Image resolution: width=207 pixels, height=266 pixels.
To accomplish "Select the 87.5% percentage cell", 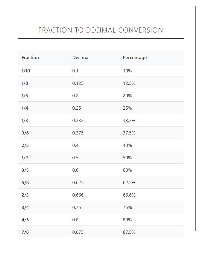I will [x=129, y=232].
